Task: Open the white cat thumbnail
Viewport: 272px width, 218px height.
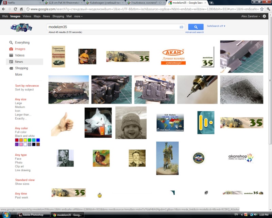Action: click(x=98, y=123)
